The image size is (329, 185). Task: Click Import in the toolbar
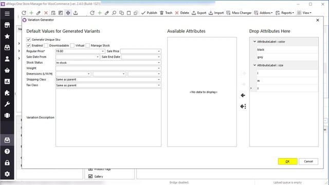[216, 13]
